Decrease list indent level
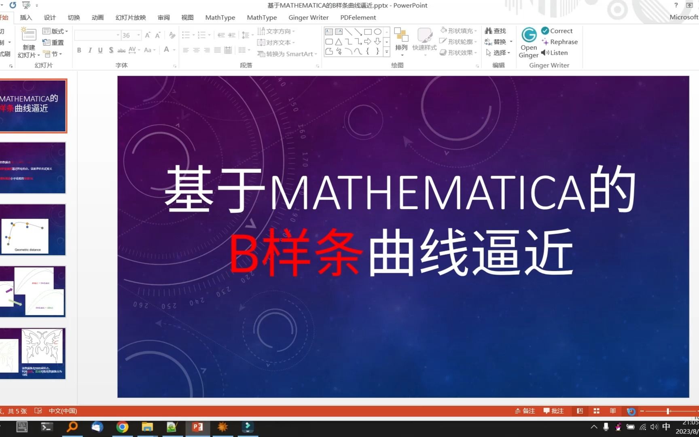699x437 pixels. (x=221, y=35)
